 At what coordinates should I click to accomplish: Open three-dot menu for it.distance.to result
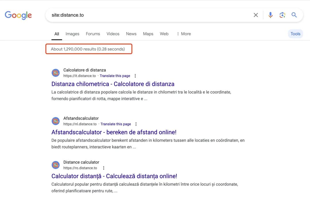[135, 76]
